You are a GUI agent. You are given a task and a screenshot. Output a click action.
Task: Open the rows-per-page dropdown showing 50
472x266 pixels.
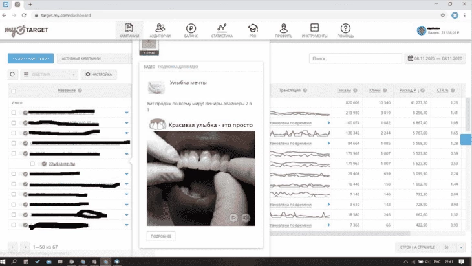click(453, 247)
